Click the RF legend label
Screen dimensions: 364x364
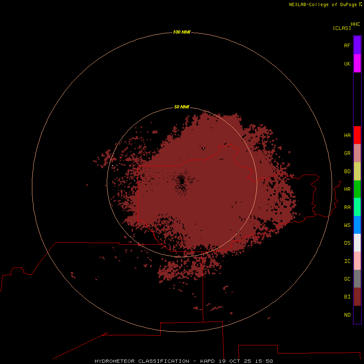tap(347, 45)
